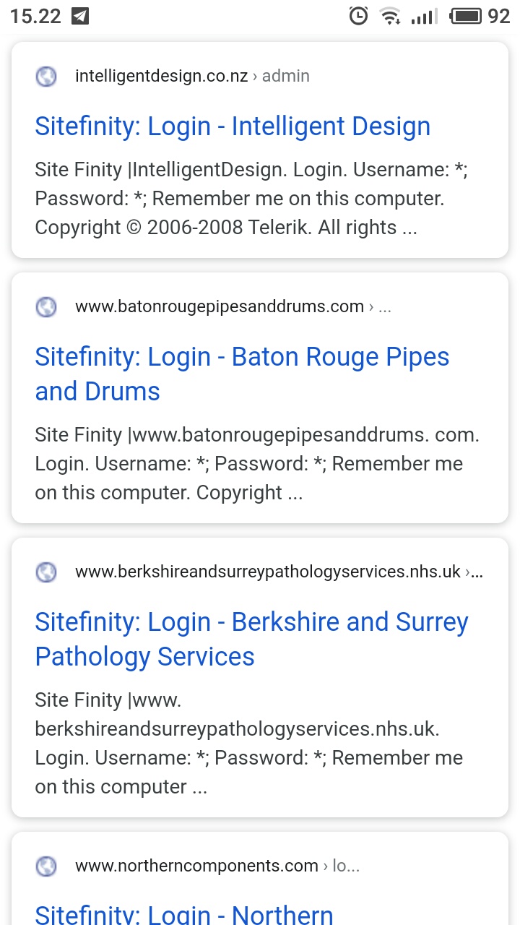520x925 pixels.
Task: Tap the Baton Rouge result snippet text
Action: [x=257, y=464]
